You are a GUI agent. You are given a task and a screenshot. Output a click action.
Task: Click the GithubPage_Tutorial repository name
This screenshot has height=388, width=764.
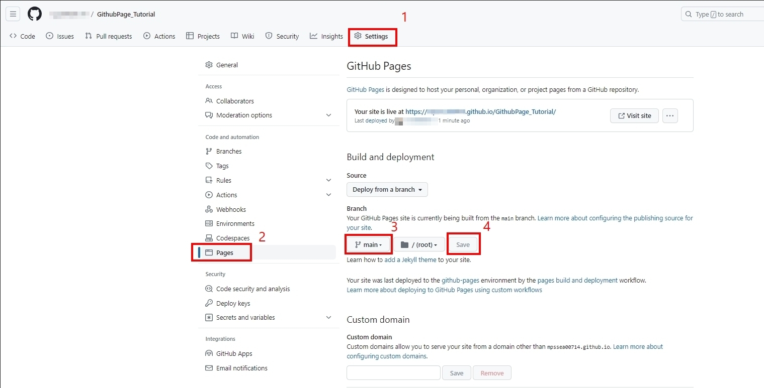pyautogui.click(x=126, y=14)
